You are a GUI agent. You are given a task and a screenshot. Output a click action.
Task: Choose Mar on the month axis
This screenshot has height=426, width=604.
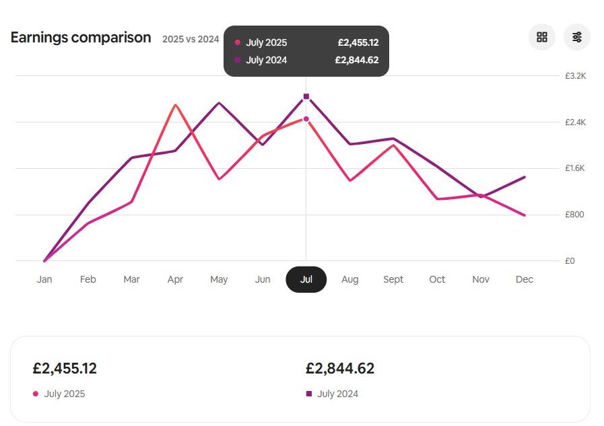point(131,279)
